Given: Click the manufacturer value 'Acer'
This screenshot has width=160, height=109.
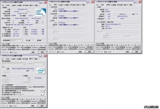Looking at the screenshot, I should (x=122, y=9).
